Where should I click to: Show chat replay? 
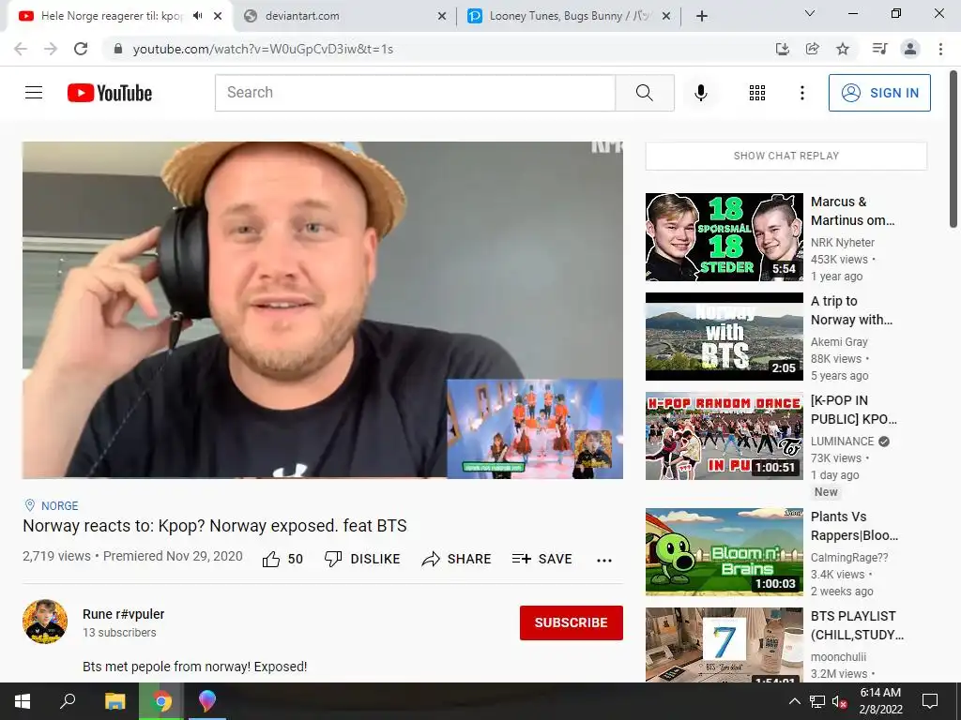[786, 157]
